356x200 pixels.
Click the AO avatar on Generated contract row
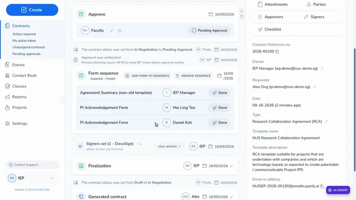coord(185,196)
